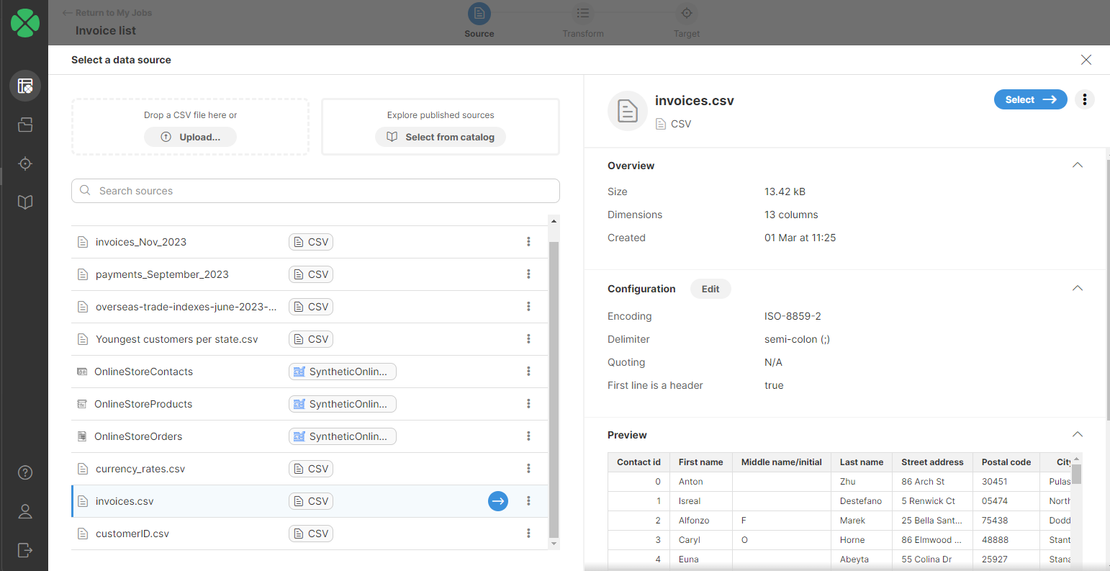Click the sign-out icon at sidebar bottom
Screen dimensions: 1110x571
point(25,550)
